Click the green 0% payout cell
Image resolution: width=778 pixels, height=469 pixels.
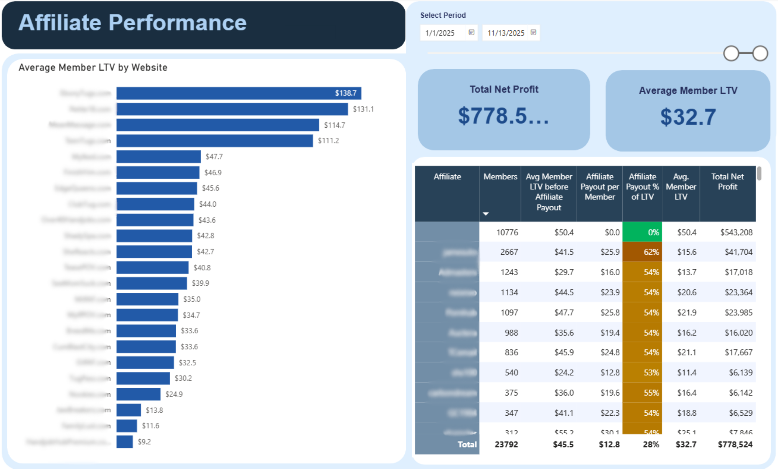click(642, 232)
